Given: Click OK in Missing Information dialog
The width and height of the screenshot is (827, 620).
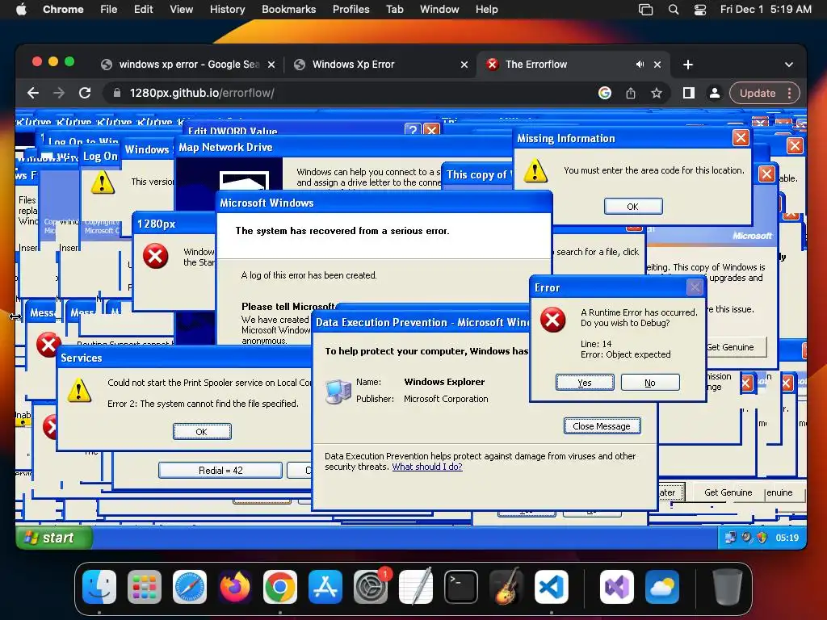Looking at the screenshot, I should point(633,206).
